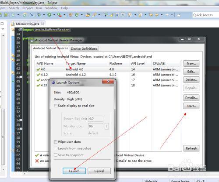Click the Edit... button
The height and width of the screenshot is (182, 219).
(191, 72)
